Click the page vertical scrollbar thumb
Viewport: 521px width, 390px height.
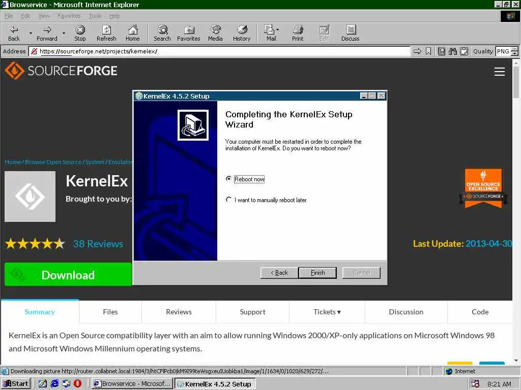[516, 82]
